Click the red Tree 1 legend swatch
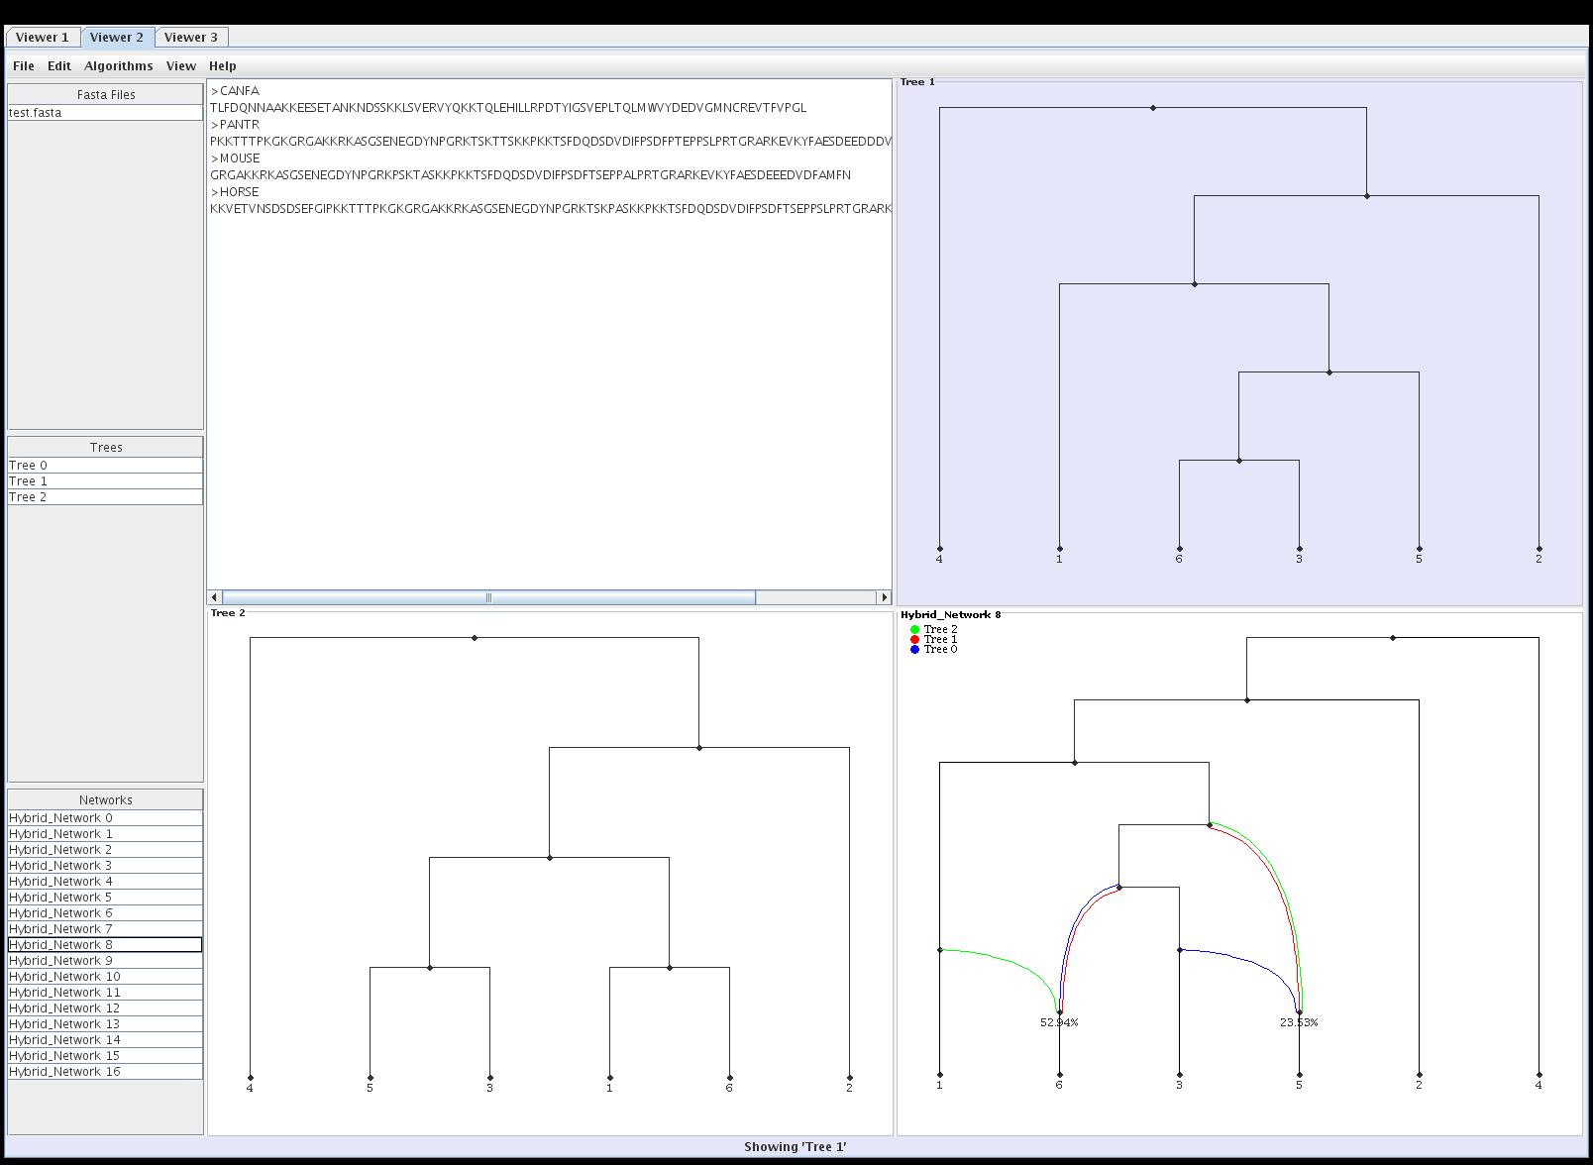This screenshot has height=1165, width=1593. click(x=914, y=640)
